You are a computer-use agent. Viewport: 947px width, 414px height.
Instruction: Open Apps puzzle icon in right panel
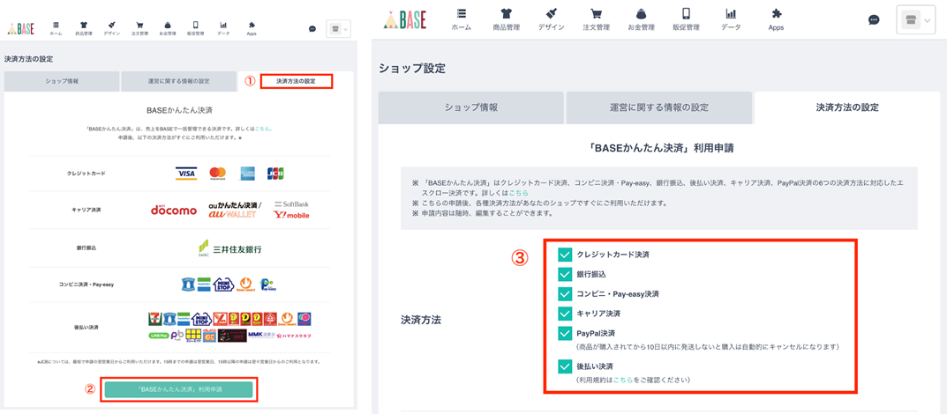pos(776,19)
